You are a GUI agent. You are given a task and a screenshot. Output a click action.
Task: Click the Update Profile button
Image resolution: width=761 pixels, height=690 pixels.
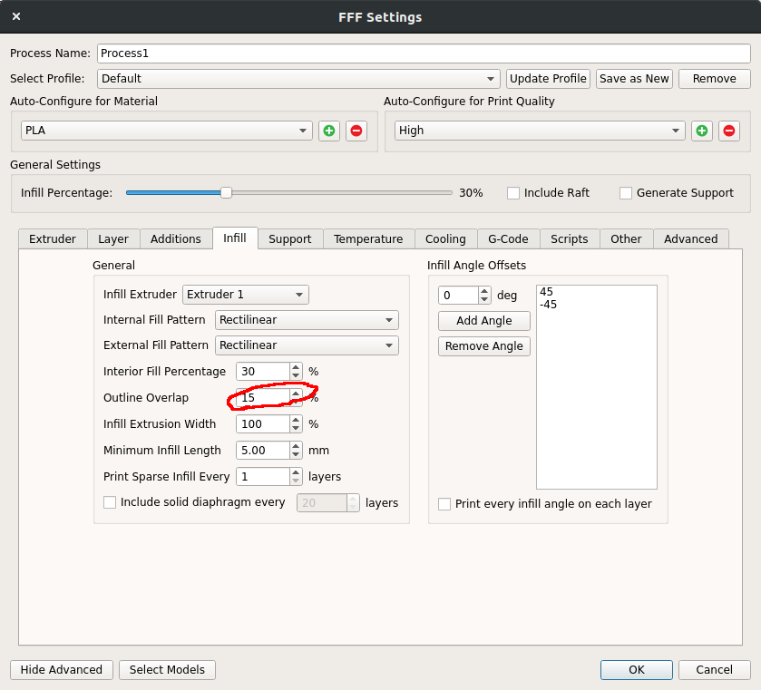pyautogui.click(x=548, y=79)
